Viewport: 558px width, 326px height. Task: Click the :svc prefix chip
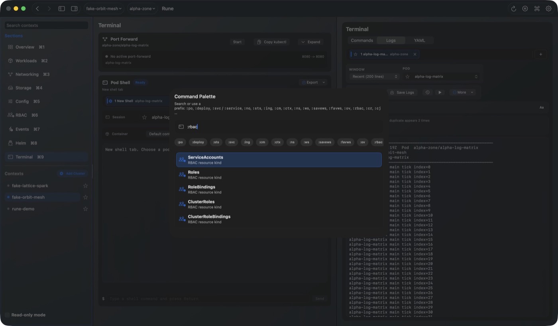[x=232, y=142]
